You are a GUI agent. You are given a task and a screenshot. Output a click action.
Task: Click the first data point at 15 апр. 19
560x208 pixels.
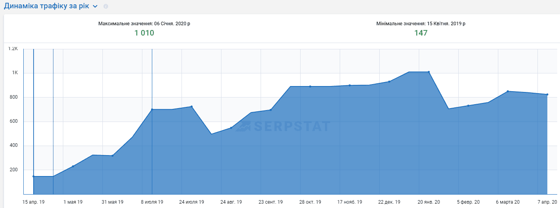[34, 176]
